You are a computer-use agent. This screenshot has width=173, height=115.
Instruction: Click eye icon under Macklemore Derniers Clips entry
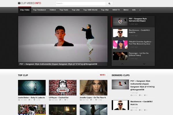point(131,110)
